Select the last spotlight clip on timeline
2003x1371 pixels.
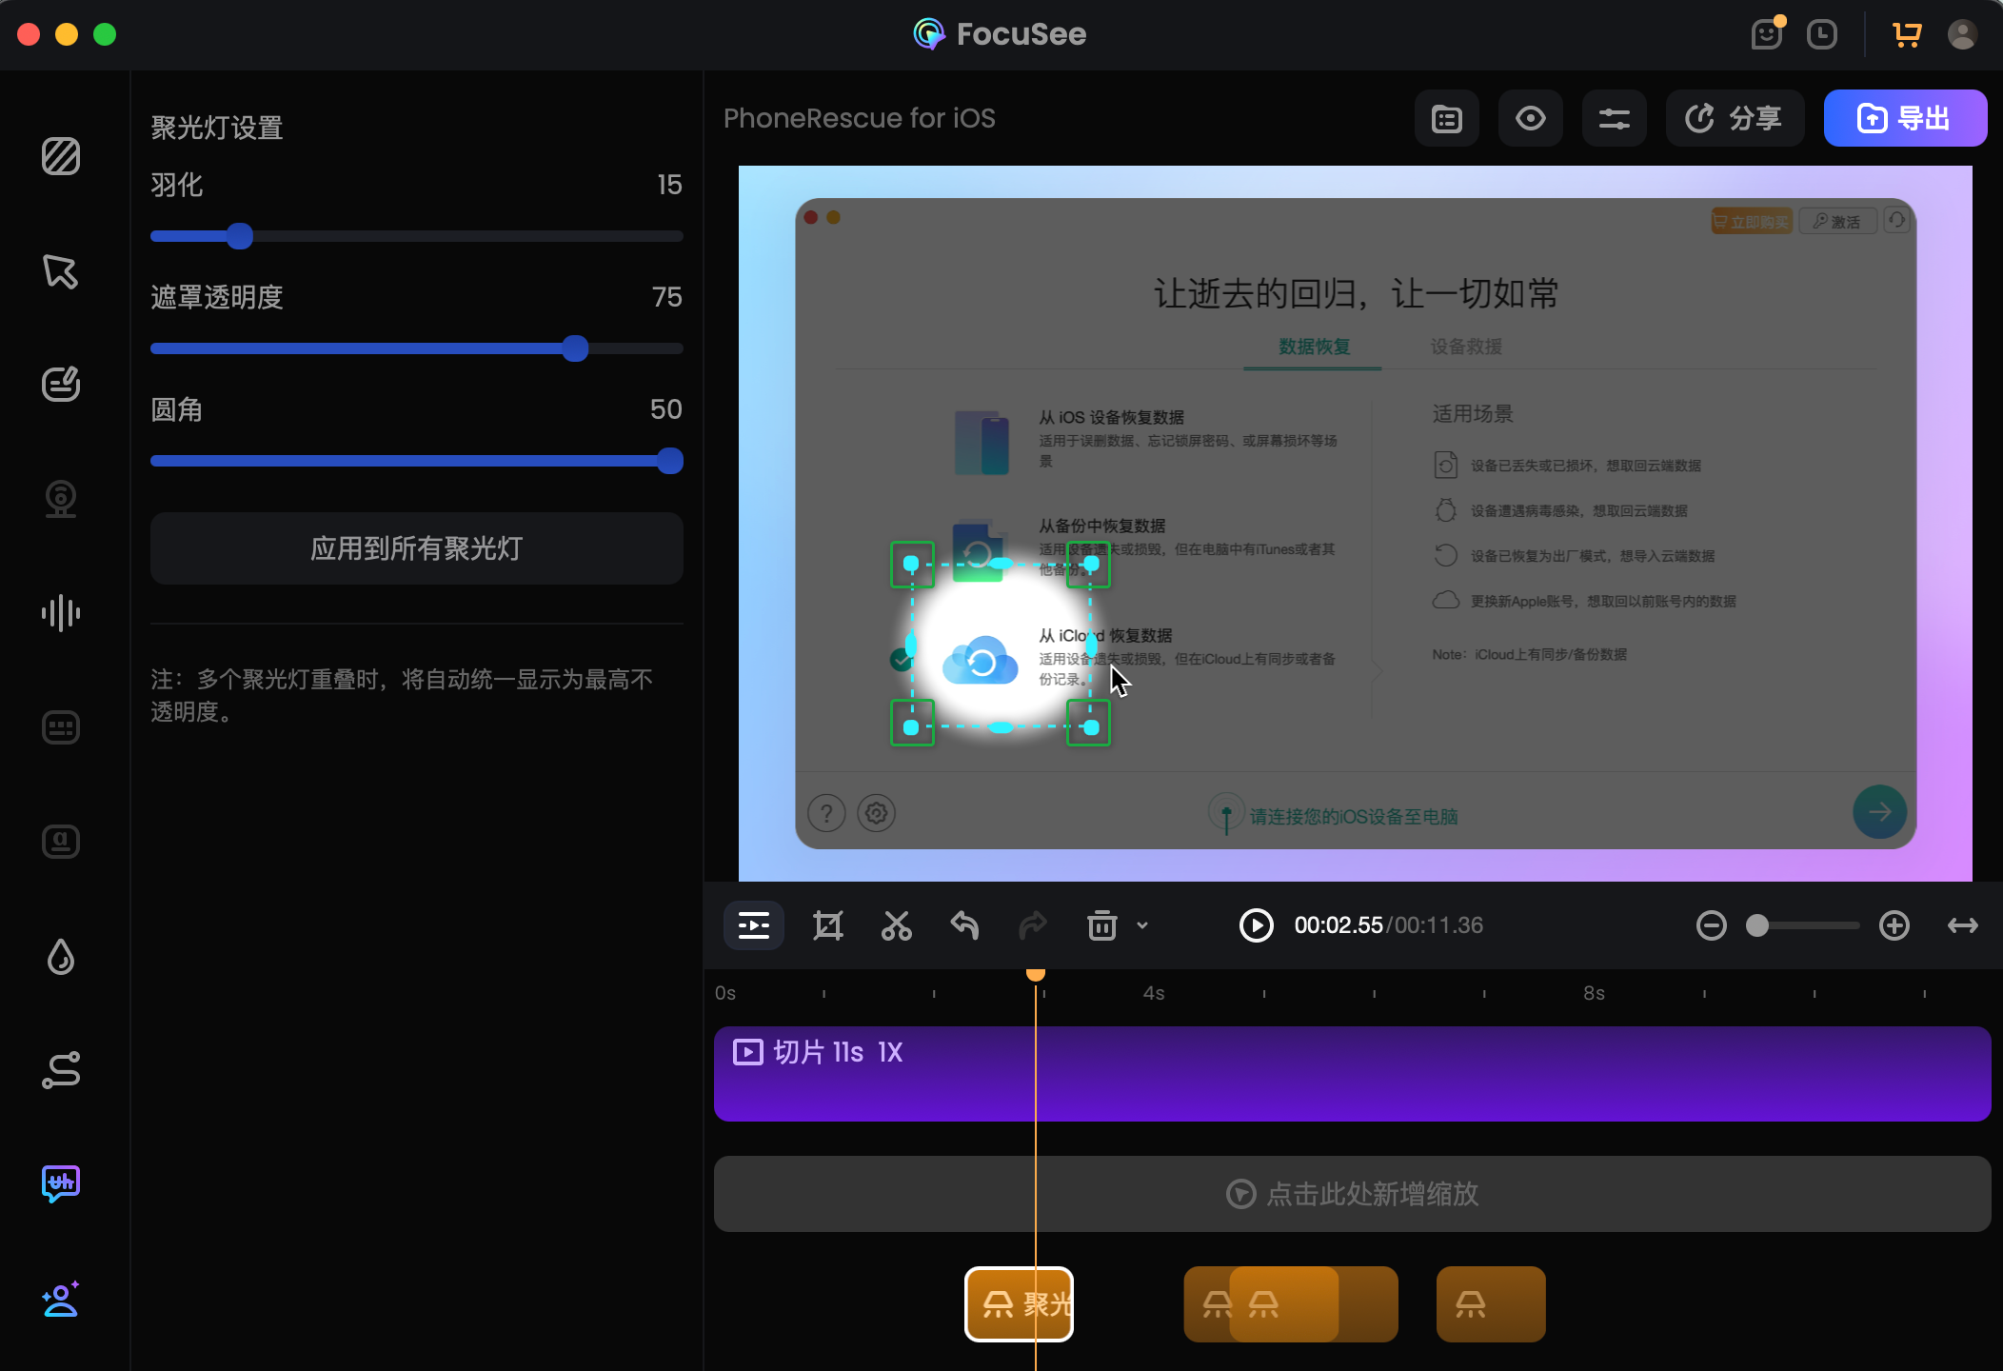[x=1491, y=1304]
